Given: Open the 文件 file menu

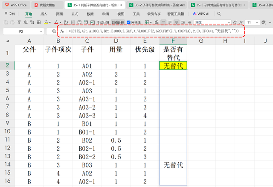Looking at the screenshot, I should coord(10,14).
